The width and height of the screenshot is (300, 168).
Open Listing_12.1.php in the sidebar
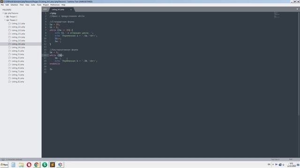pos(18,27)
